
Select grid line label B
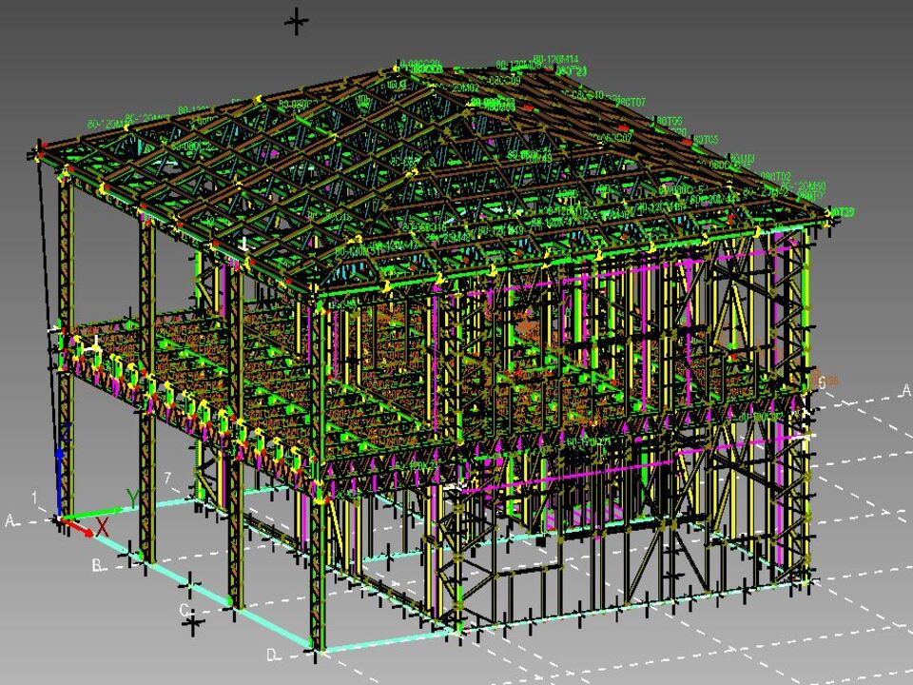tap(97, 566)
